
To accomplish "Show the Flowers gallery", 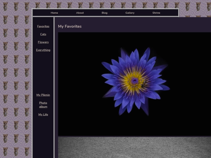I will click(x=43, y=42).
